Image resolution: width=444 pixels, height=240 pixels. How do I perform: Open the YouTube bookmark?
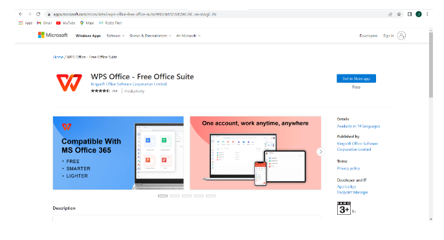tap(66, 23)
